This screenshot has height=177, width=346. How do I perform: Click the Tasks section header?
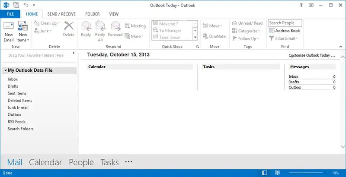click(241, 67)
